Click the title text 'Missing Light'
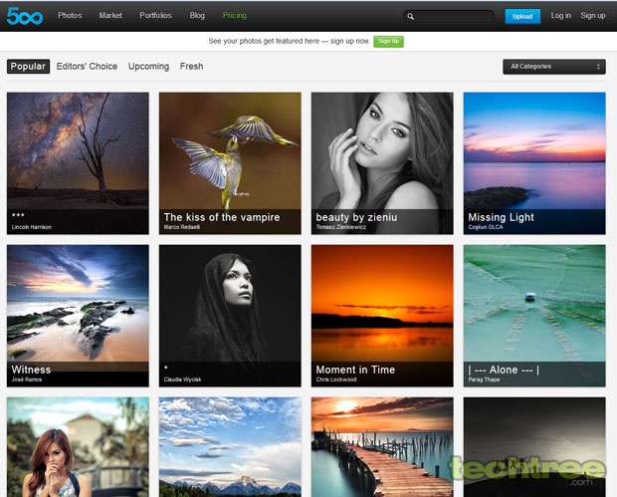617x497 pixels. (x=501, y=217)
